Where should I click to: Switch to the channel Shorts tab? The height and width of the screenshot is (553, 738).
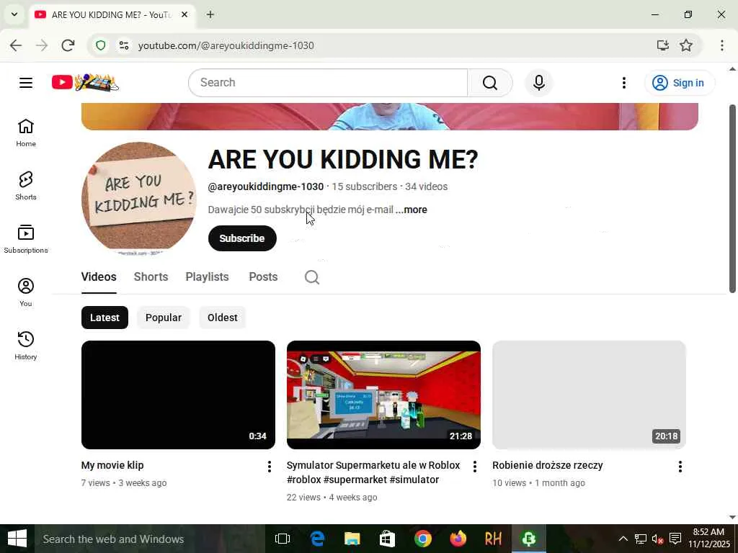151,277
